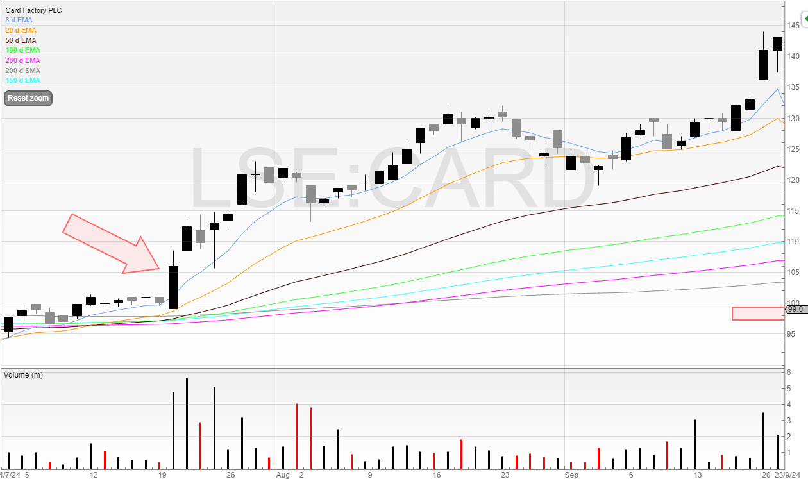
Task: Open the green arrow panel tab at right edge
Action: pyautogui.click(x=804, y=21)
